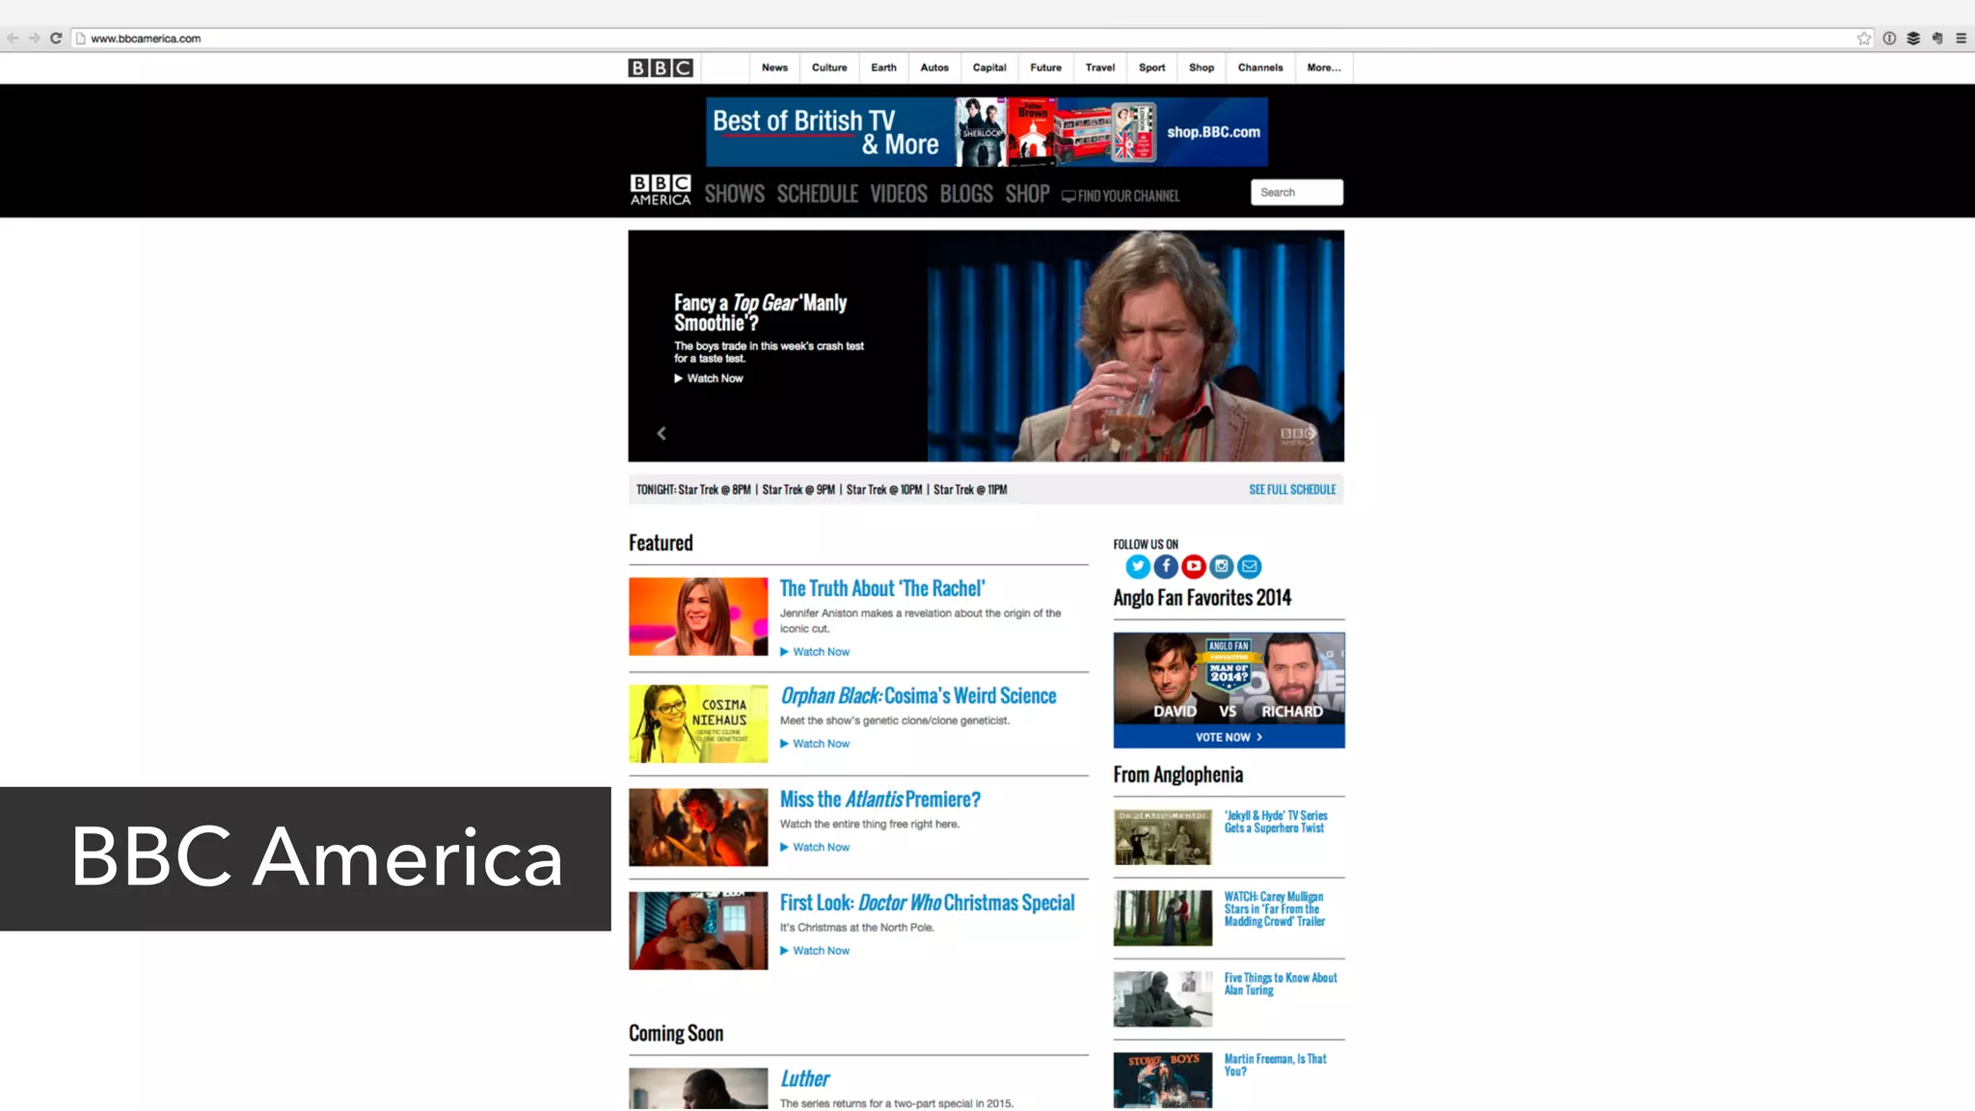Open Carey Mulligan Madding Crowd trailer link

[x=1274, y=908]
